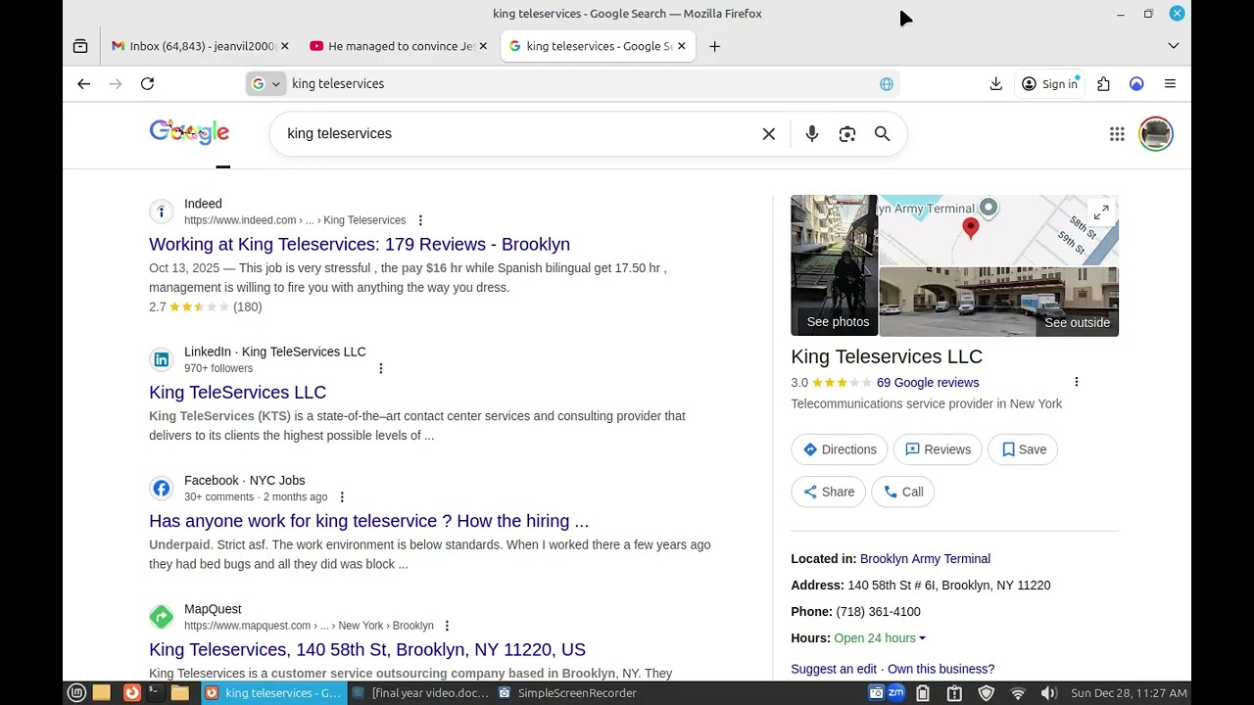Image resolution: width=1254 pixels, height=705 pixels.
Task: Switch to the SimpleScreenRecorder taskbar window
Action: (x=568, y=693)
